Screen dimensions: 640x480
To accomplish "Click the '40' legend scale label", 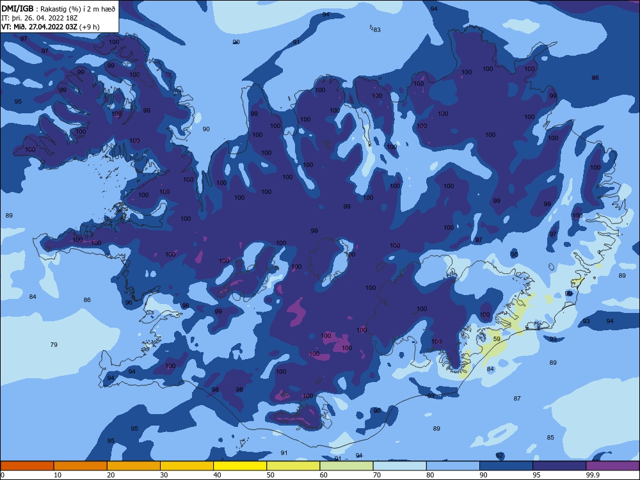I will (x=217, y=475).
